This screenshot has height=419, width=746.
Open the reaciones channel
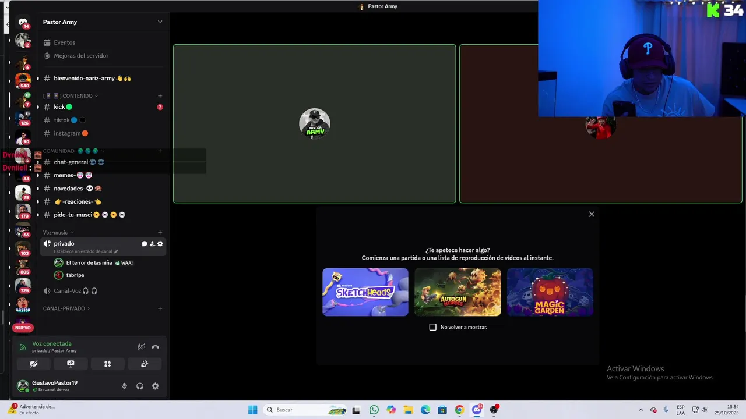tap(103, 202)
